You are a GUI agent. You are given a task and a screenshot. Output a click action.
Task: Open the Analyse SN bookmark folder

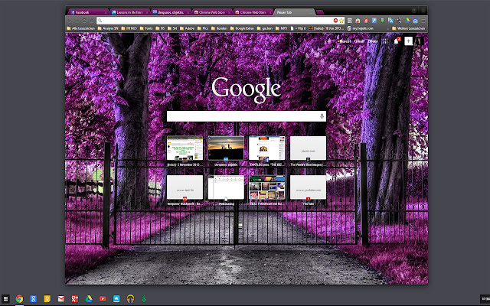(x=108, y=28)
